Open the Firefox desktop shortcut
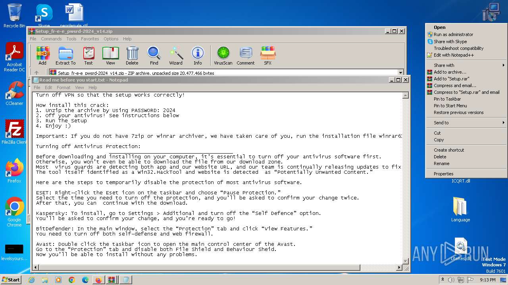This screenshot has width=508, height=285. (14, 171)
